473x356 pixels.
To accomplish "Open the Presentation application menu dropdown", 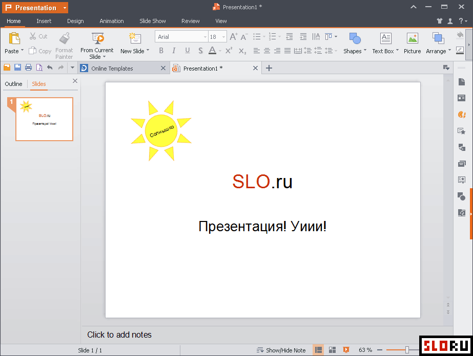I will point(65,8).
